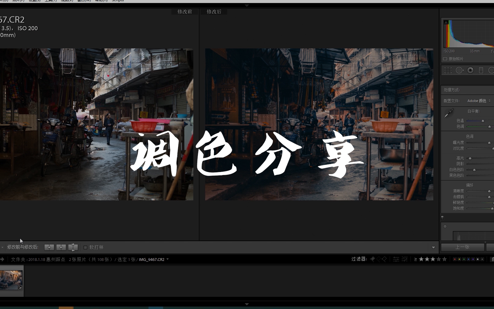Click the tone curve target adjustment icon

[445, 226]
